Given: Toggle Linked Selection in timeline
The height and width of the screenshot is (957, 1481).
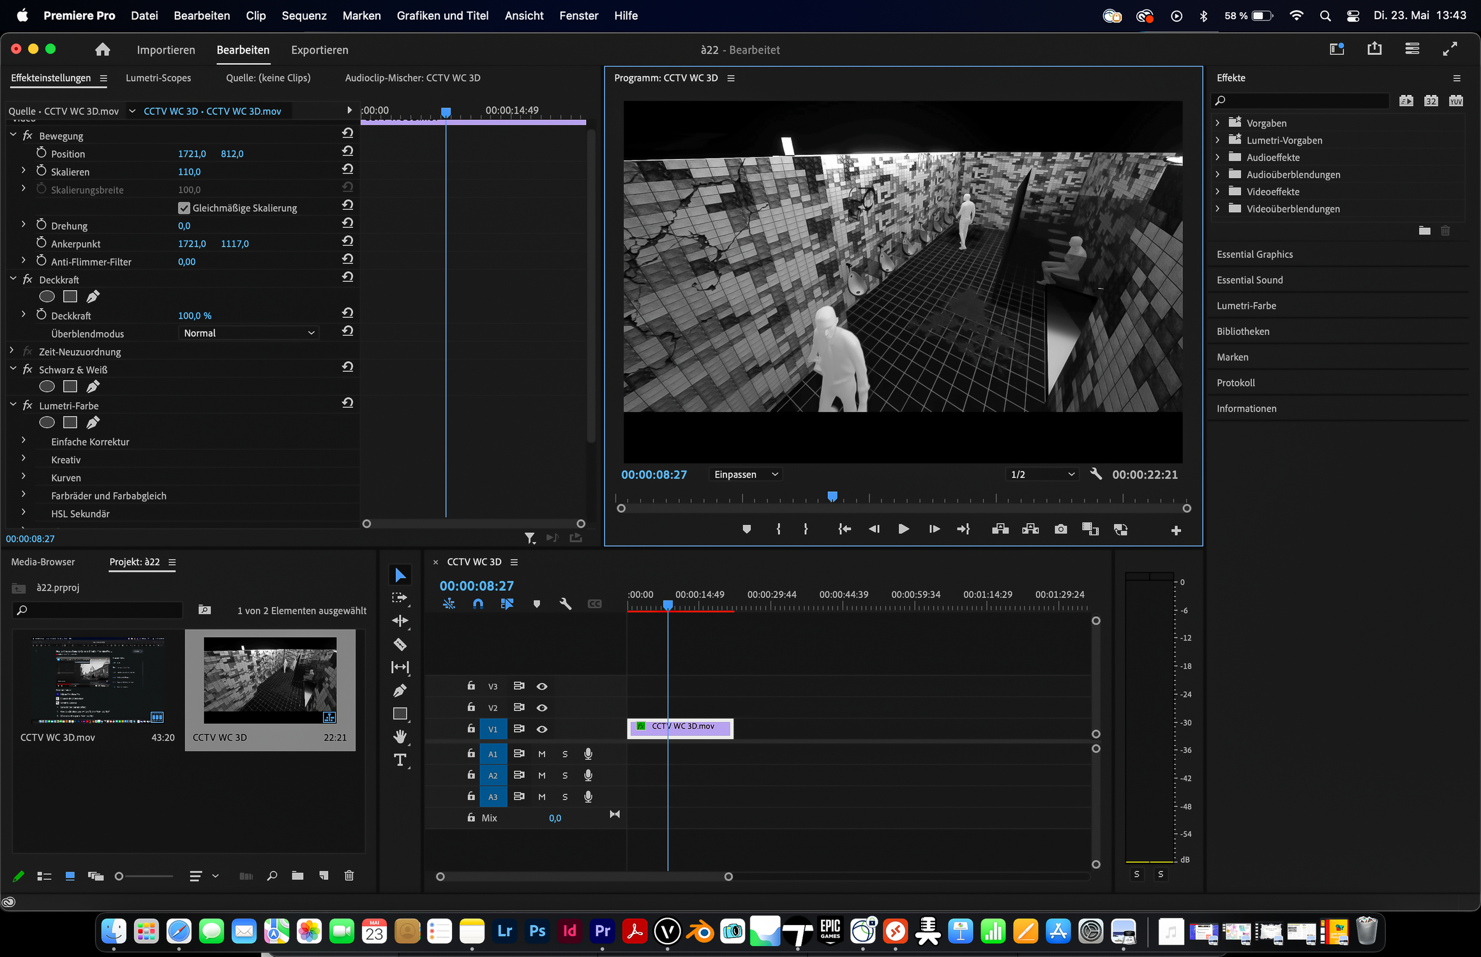Looking at the screenshot, I should (x=507, y=604).
